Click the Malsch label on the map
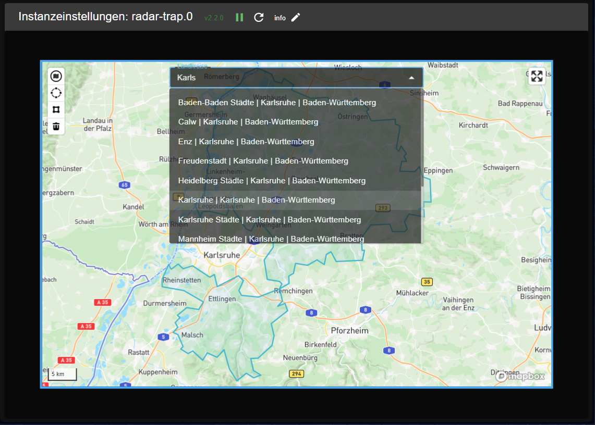Screen dimensions: 595x425 pos(192,335)
